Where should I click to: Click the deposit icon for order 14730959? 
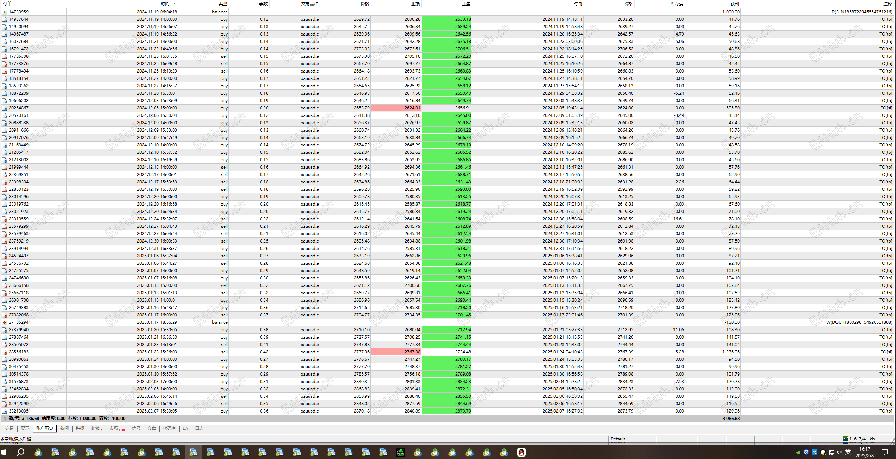click(x=4, y=12)
